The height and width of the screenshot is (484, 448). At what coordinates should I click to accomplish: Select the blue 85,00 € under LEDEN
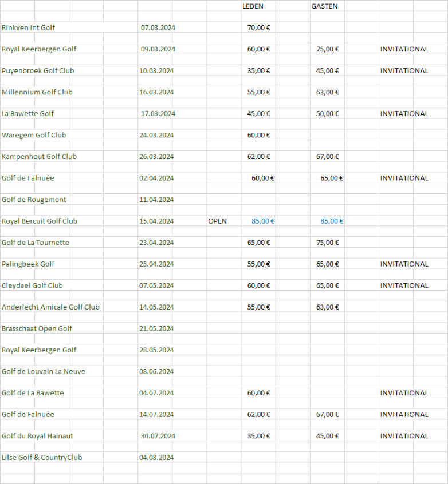[x=263, y=221]
